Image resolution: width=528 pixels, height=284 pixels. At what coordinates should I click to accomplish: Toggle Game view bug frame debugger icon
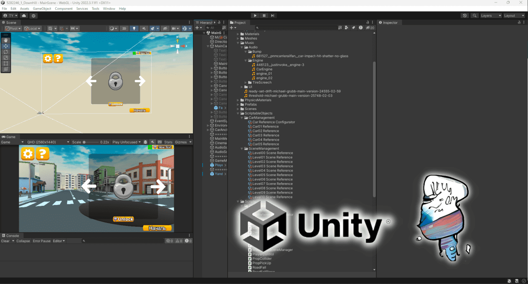pos(145,142)
